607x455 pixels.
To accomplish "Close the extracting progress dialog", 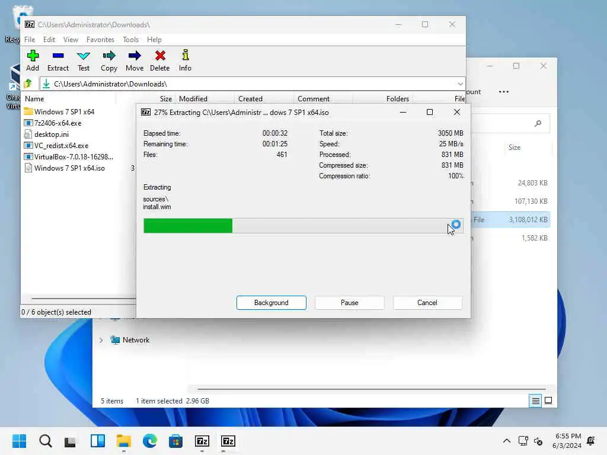I will tap(457, 112).
